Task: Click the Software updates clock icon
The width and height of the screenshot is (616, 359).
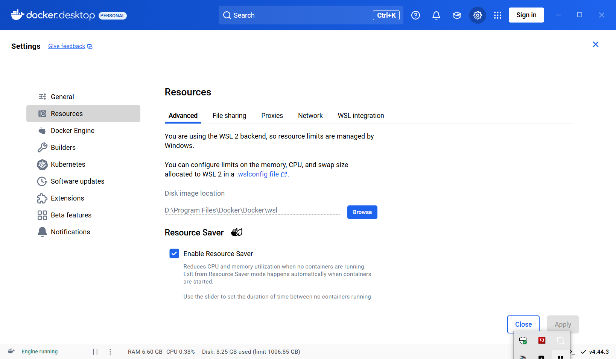Action: point(42,181)
